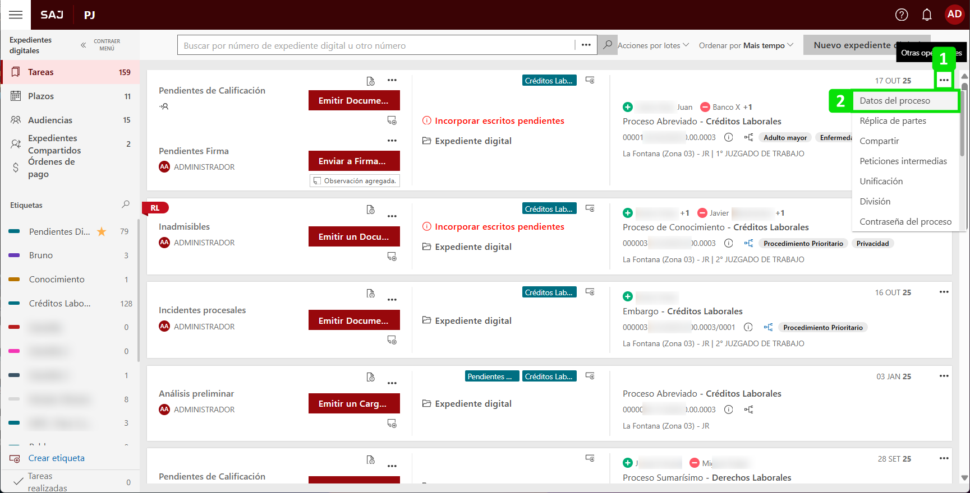Click Emitir un Carg... for Análisis preliminar

pos(354,403)
